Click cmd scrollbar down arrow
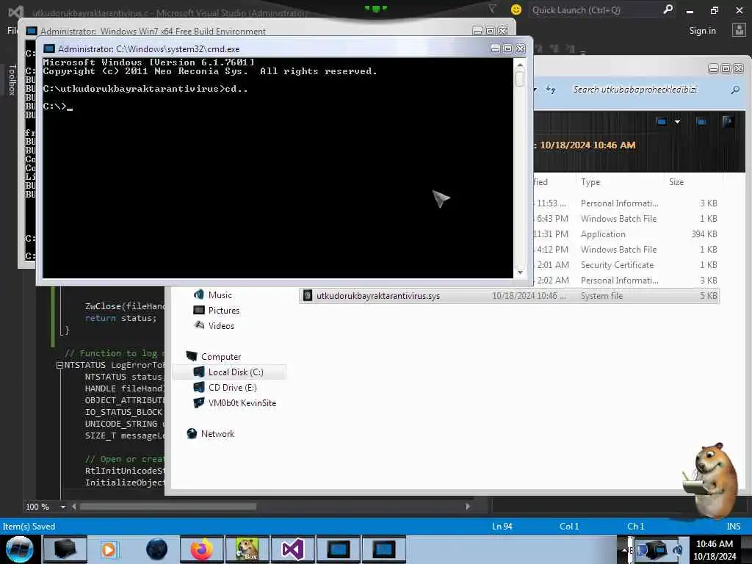752x564 pixels. point(520,272)
